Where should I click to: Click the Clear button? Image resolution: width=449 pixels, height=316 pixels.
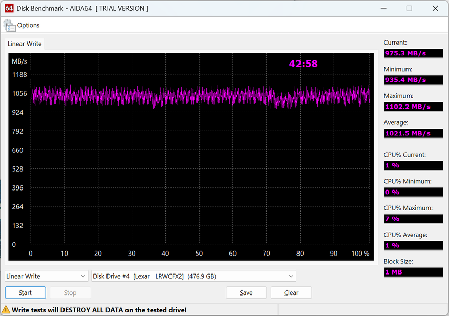pos(291,293)
